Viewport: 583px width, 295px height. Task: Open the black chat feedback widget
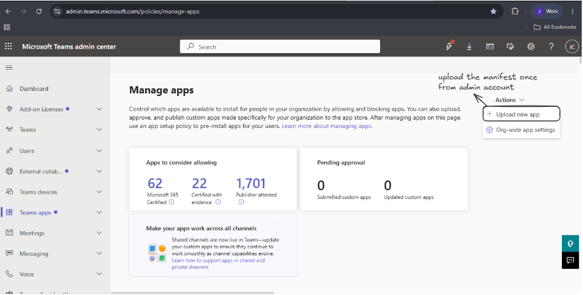pos(570,260)
